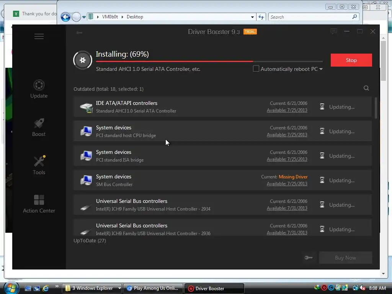Expand the UpToDate (27) section
Viewport: 392px width, 294px height.
(90, 240)
